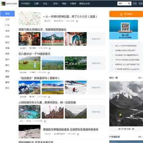Click 查看详情 on 华东小九寨 row

[x=97, y=112]
